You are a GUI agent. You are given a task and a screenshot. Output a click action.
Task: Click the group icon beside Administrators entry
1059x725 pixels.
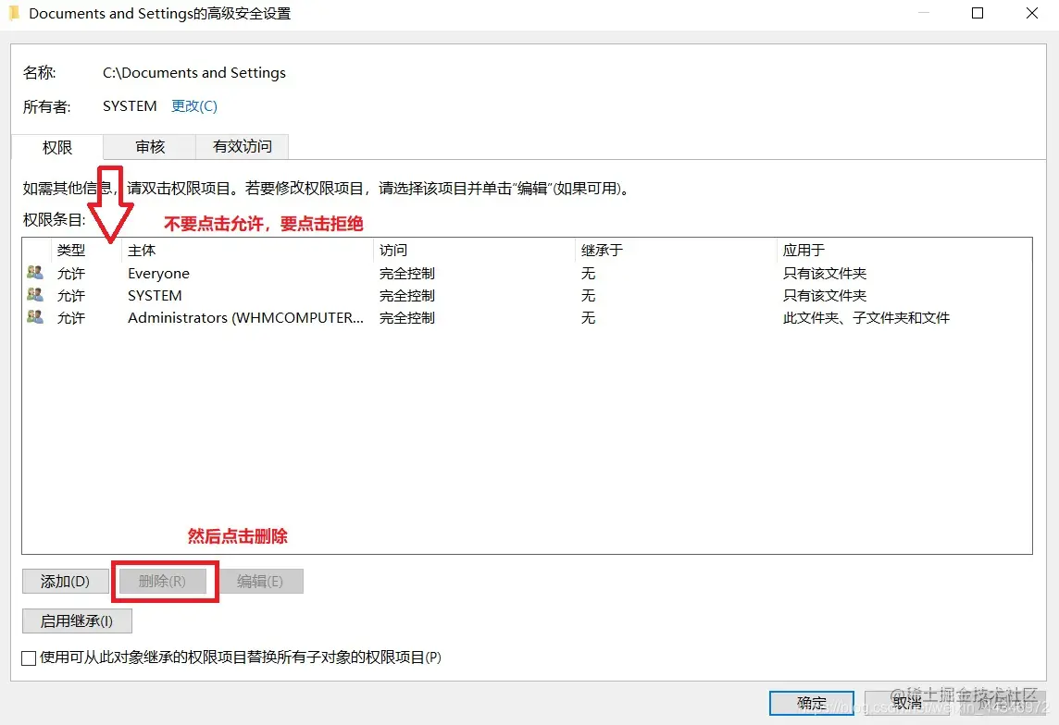[35, 317]
